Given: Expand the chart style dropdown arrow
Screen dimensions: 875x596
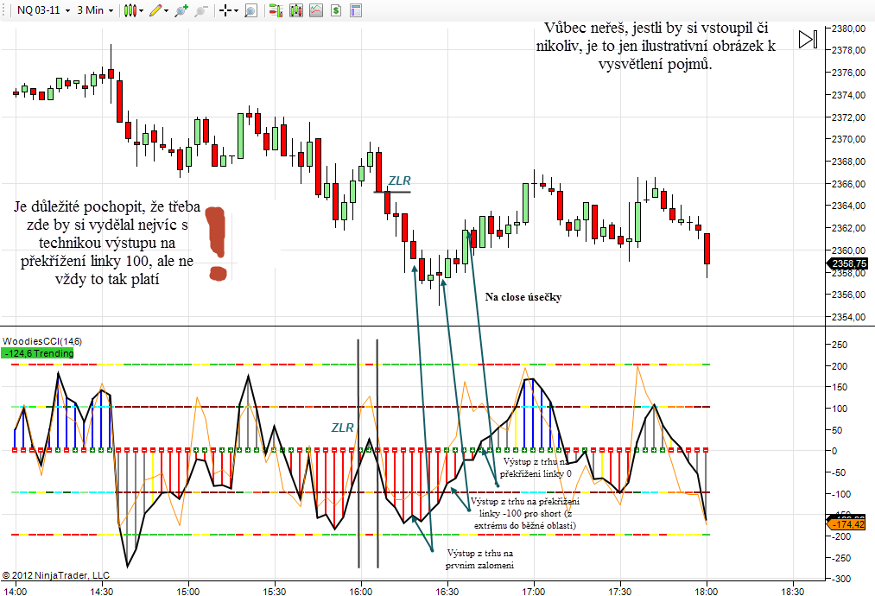Looking at the screenshot, I should pyautogui.click(x=141, y=10).
